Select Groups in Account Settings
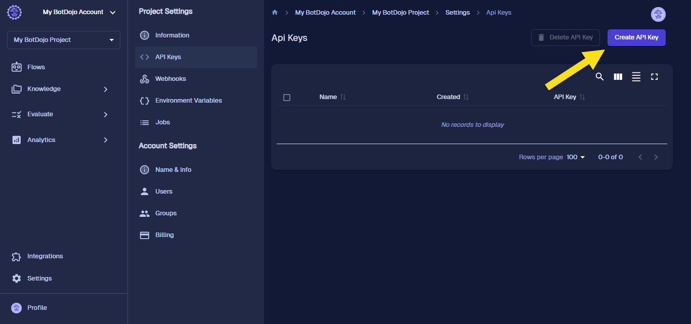The width and height of the screenshot is (691, 324). click(196, 213)
